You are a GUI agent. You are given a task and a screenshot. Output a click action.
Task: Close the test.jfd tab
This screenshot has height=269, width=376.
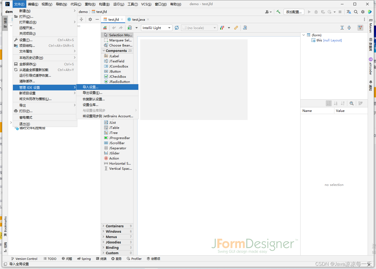[122, 19]
